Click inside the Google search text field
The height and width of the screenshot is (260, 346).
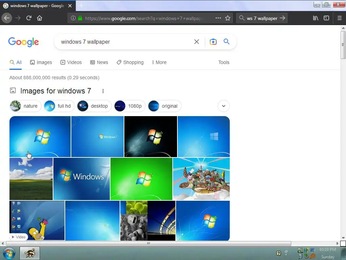coord(125,42)
